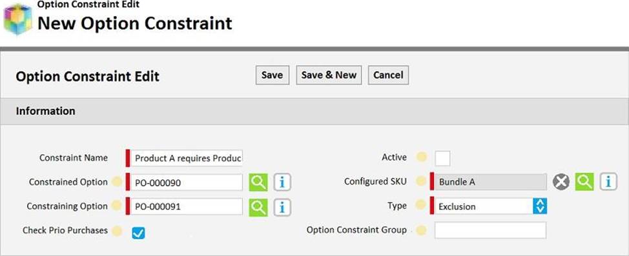
Task: Open lookup for Constraining Option field
Action: [258, 207]
